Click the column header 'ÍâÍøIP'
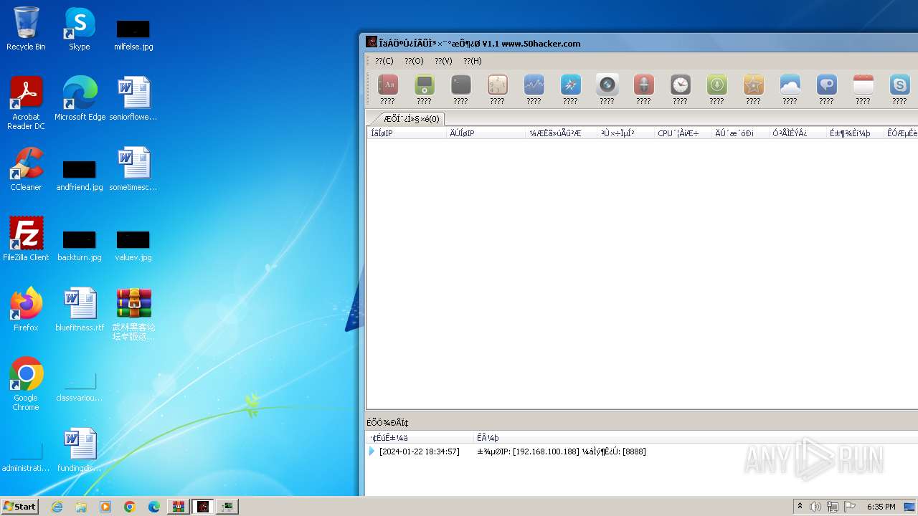The height and width of the screenshot is (516, 918). 406,133
